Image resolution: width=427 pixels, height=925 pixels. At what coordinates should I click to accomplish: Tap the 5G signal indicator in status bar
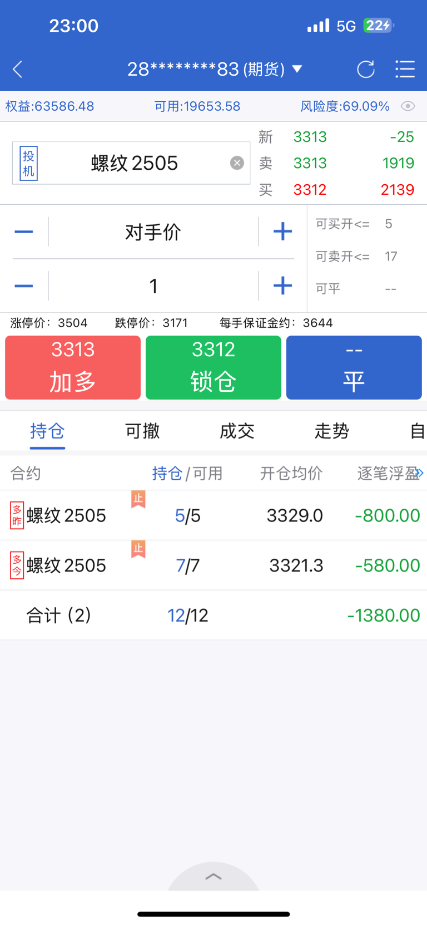point(346,26)
